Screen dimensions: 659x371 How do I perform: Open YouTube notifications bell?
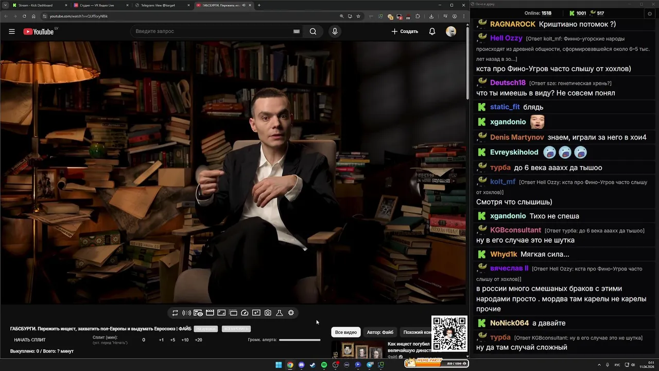pos(432,31)
